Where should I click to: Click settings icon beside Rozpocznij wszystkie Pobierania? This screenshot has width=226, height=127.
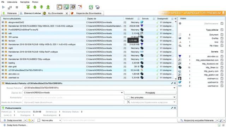221,120
